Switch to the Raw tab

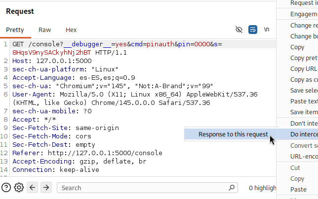tap(44, 30)
